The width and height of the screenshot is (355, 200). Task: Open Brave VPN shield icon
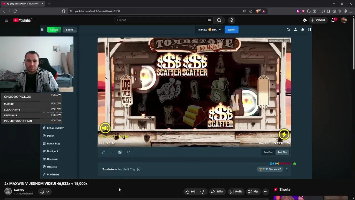point(345,11)
